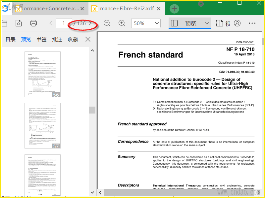The image size is (265, 198).
Task: Open the user account icon
Action: 237,23
